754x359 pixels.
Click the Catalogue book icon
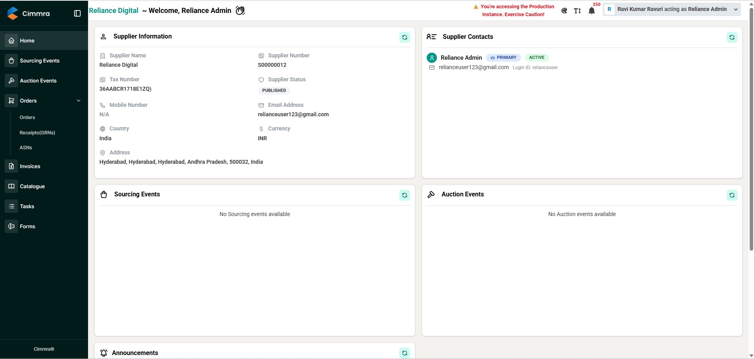point(11,186)
